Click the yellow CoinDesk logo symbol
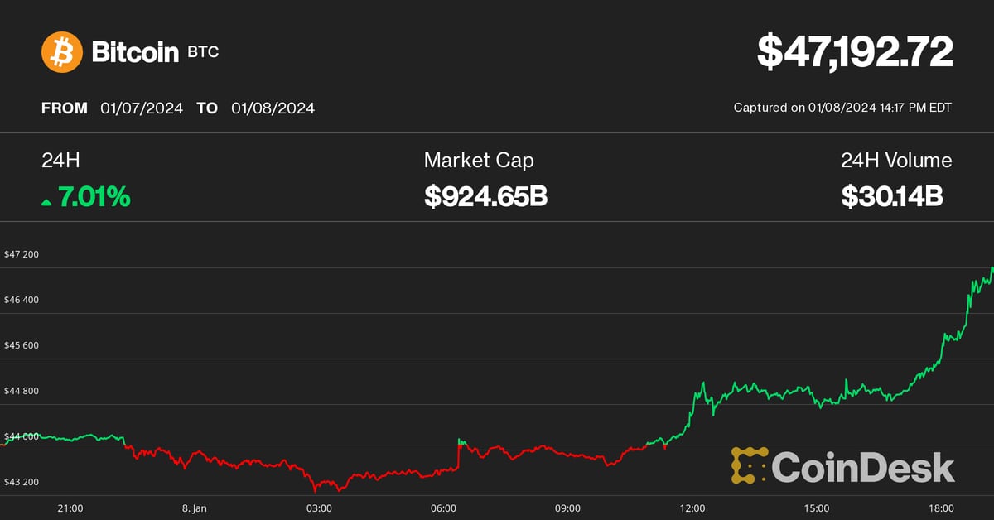The height and width of the screenshot is (520, 994). [x=748, y=465]
